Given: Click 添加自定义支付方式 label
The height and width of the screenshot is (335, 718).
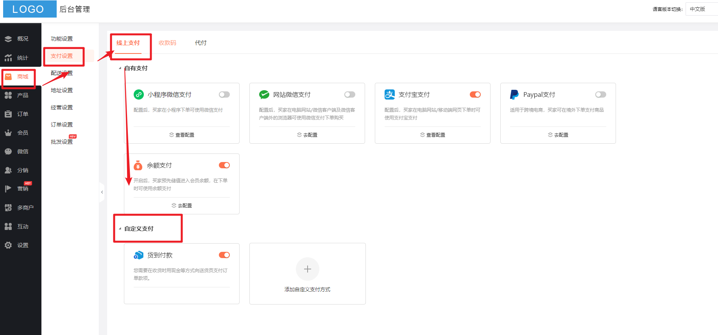Looking at the screenshot, I should pyautogui.click(x=308, y=289).
